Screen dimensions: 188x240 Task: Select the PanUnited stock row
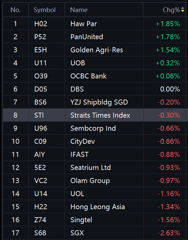click(94, 37)
